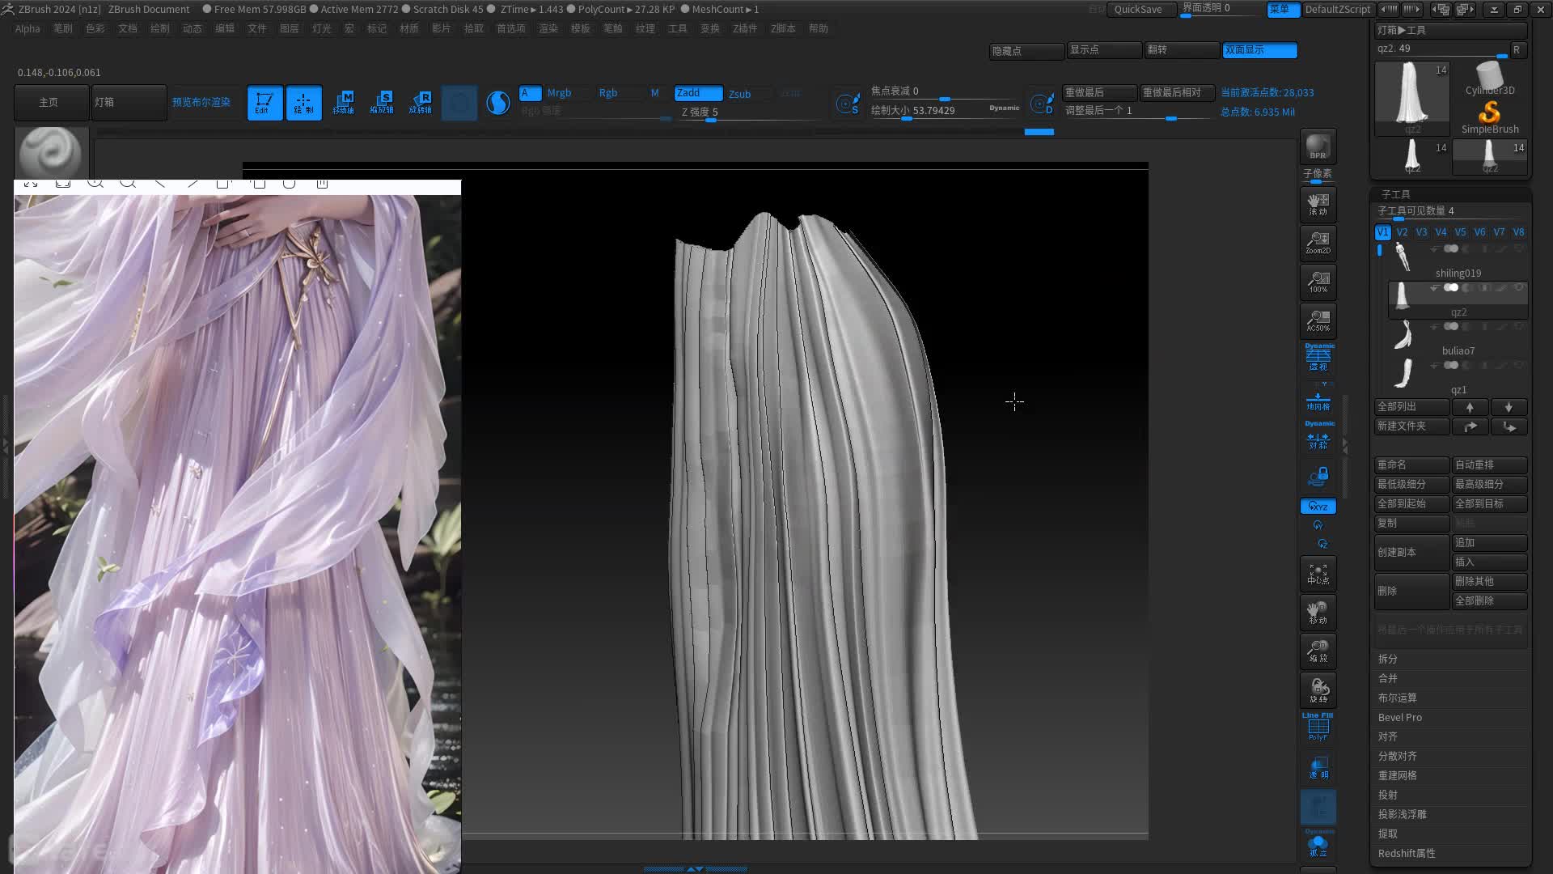Select the Cylinder3D tool thumbnail
Viewport: 1553px width, 874px height.
coord(1490,78)
